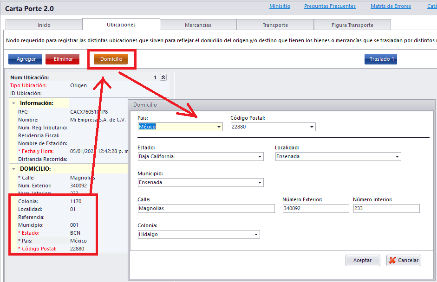Click into the Calle text field

click(x=206, y=209)
